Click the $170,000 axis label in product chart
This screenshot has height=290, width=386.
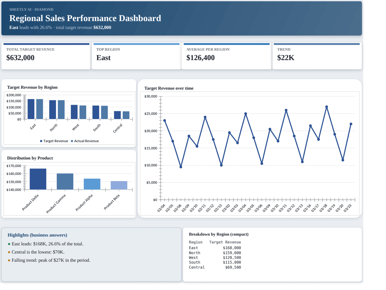point(14,166)
